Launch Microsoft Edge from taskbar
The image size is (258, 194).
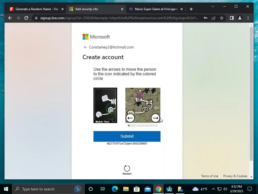(x=115, y=189)
